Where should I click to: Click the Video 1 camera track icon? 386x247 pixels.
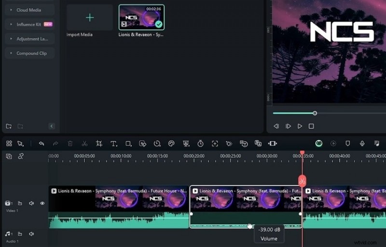[x=8, y=203]
